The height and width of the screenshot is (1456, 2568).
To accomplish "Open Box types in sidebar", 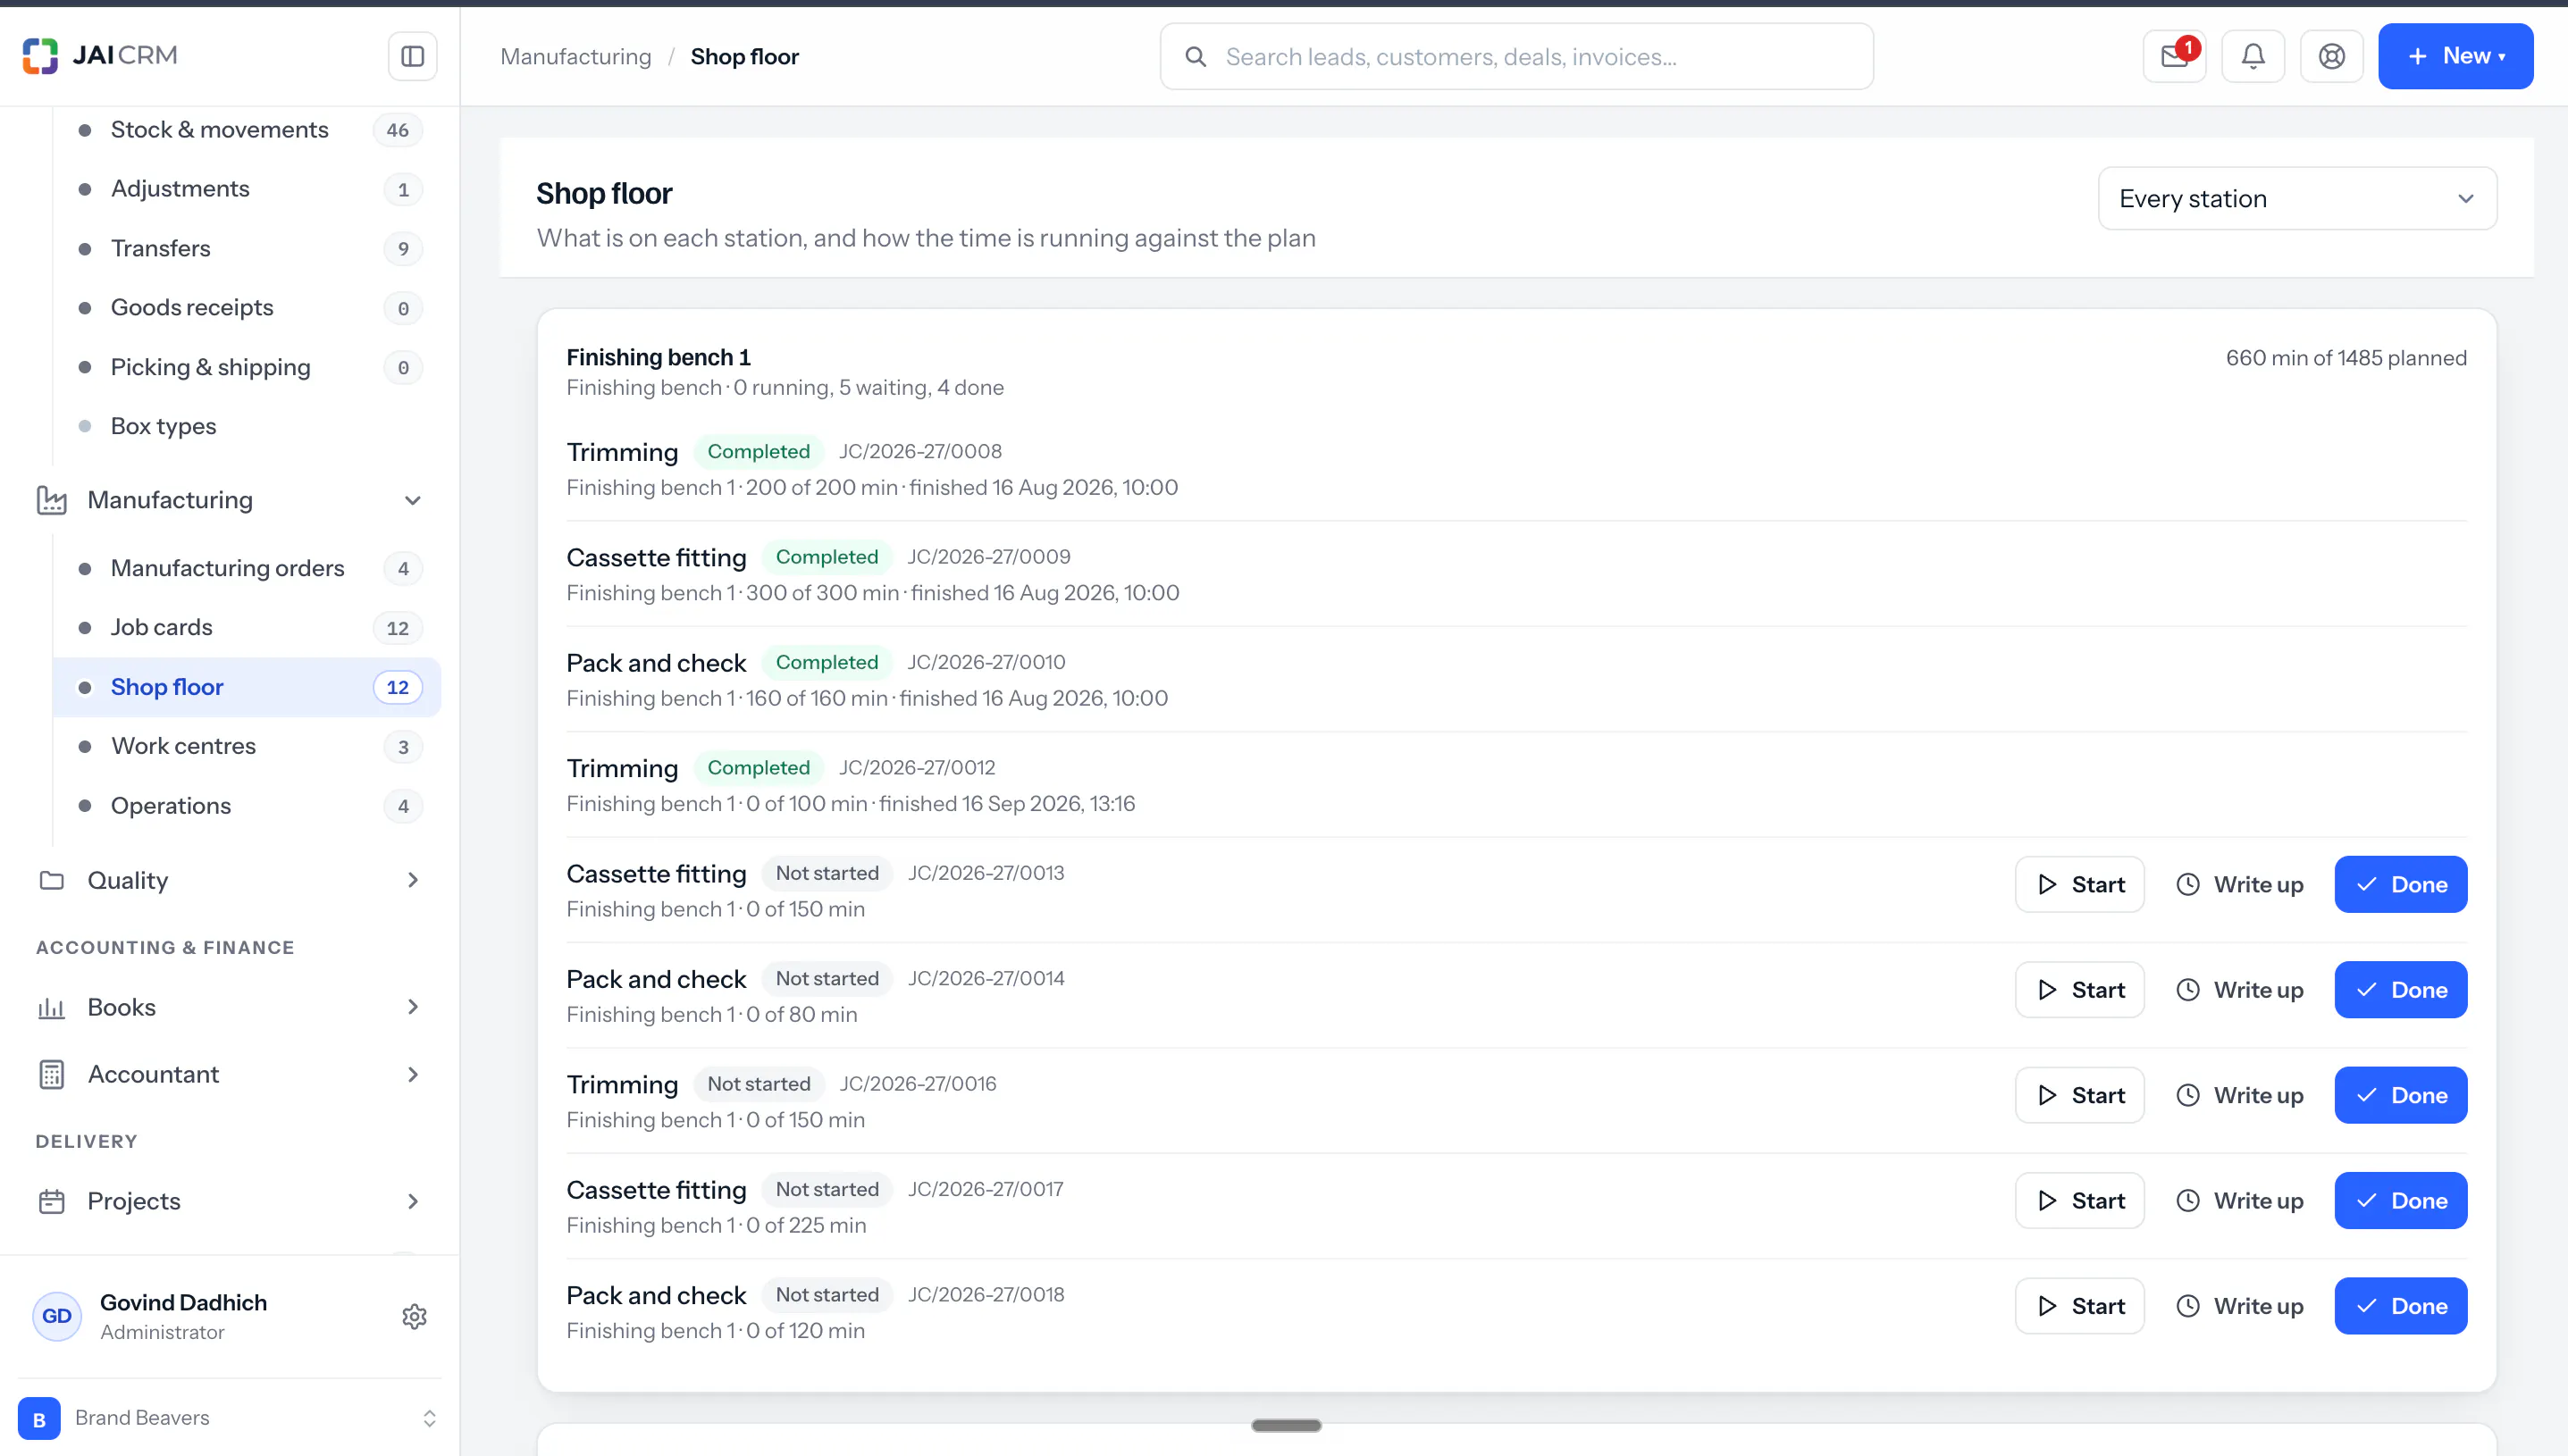I will 247,426.
